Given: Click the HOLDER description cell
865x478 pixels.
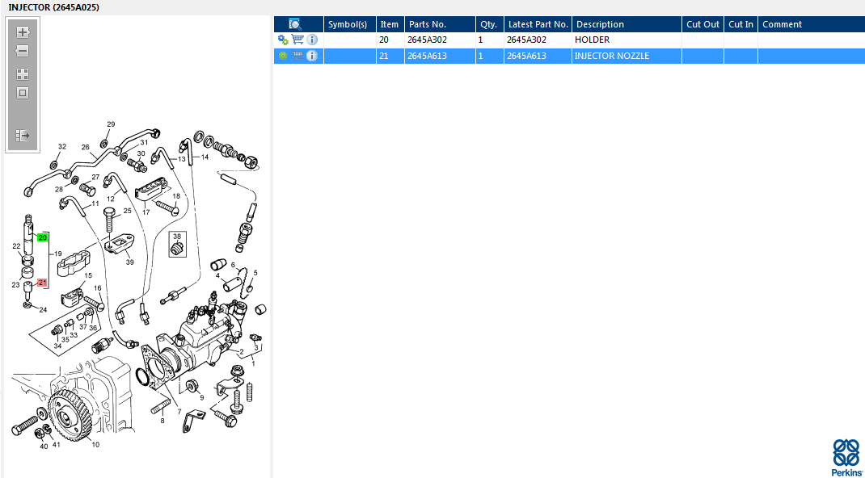Looking at the screenshot, I should coord(627,40).
